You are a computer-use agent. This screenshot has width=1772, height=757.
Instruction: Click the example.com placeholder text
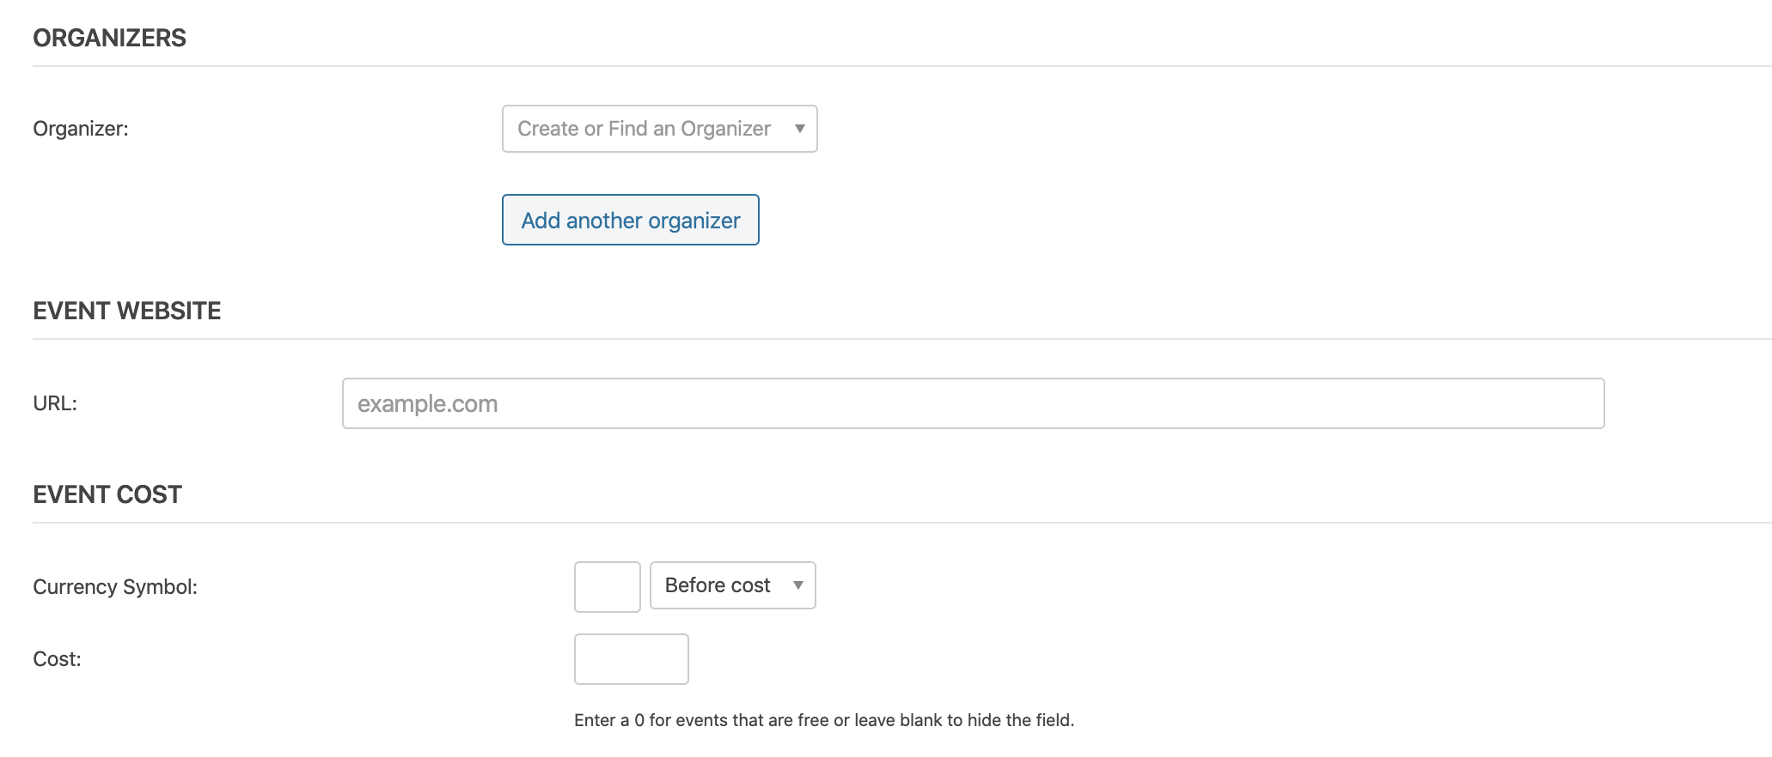tap(427, 404)
